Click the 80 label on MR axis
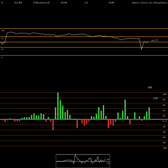The height and width of the screenshot is (168, 168). [164, 100]
